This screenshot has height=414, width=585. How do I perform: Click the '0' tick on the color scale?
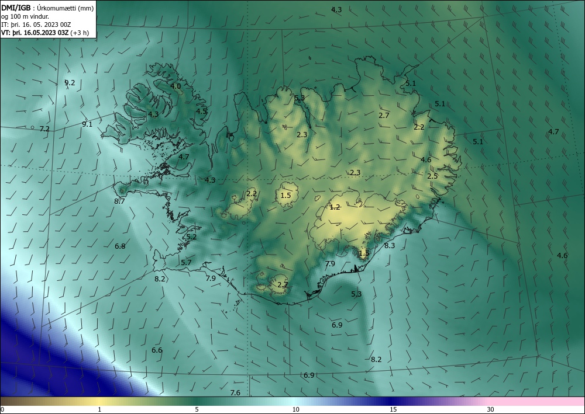tap(2, 409)
